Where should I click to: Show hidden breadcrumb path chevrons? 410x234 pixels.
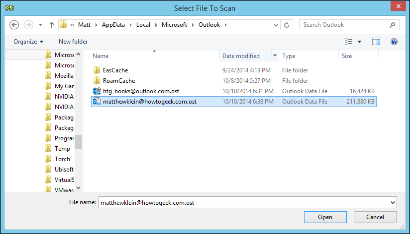72,25
